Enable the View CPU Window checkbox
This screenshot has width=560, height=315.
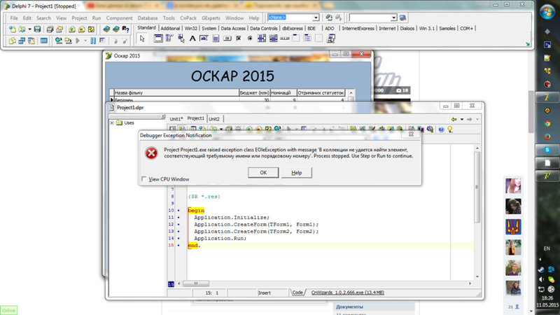[x=145, y=179]
